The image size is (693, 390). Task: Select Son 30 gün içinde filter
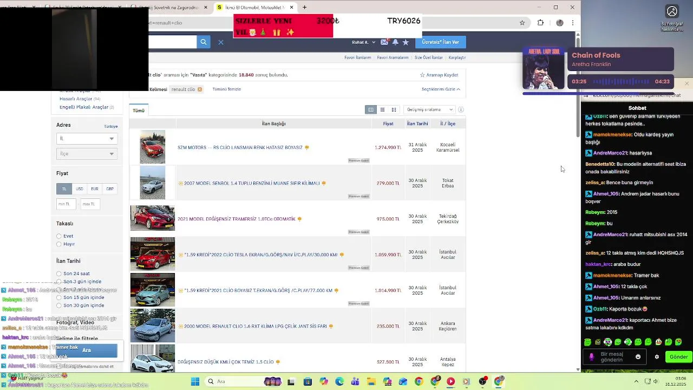click(x=59, y=305)
